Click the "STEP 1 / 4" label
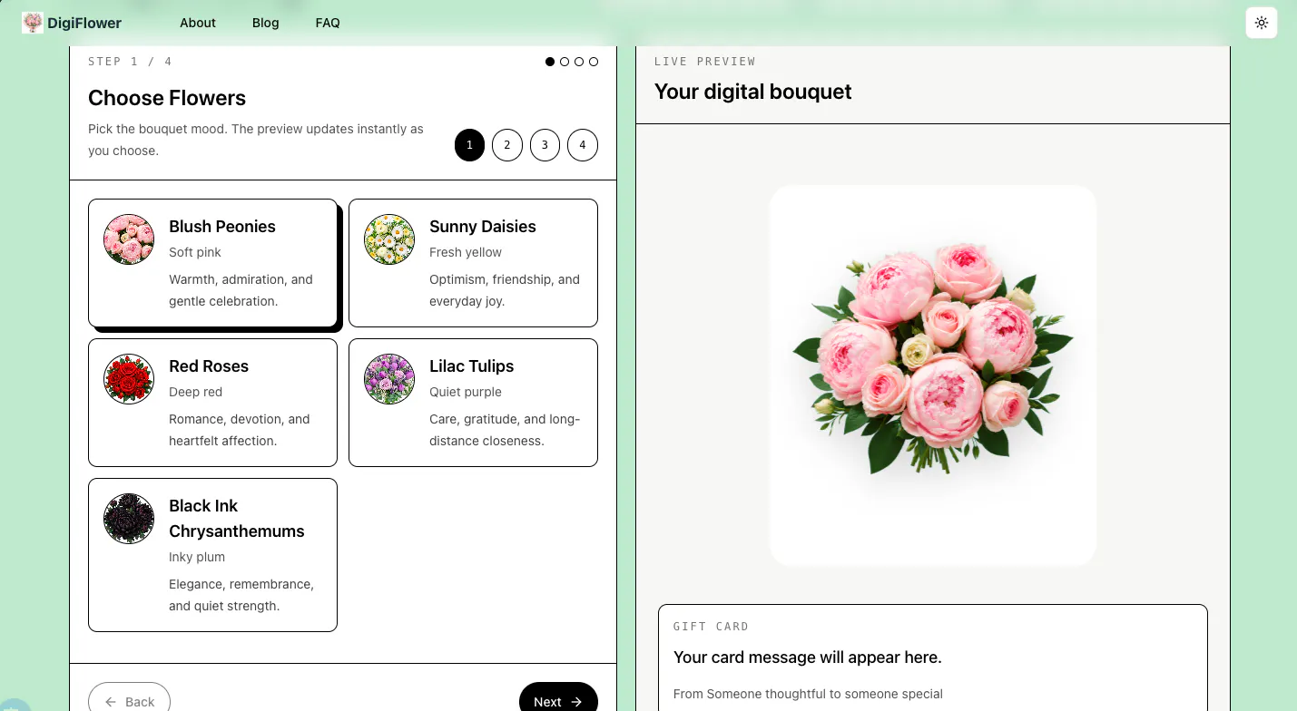 point(130,62)
